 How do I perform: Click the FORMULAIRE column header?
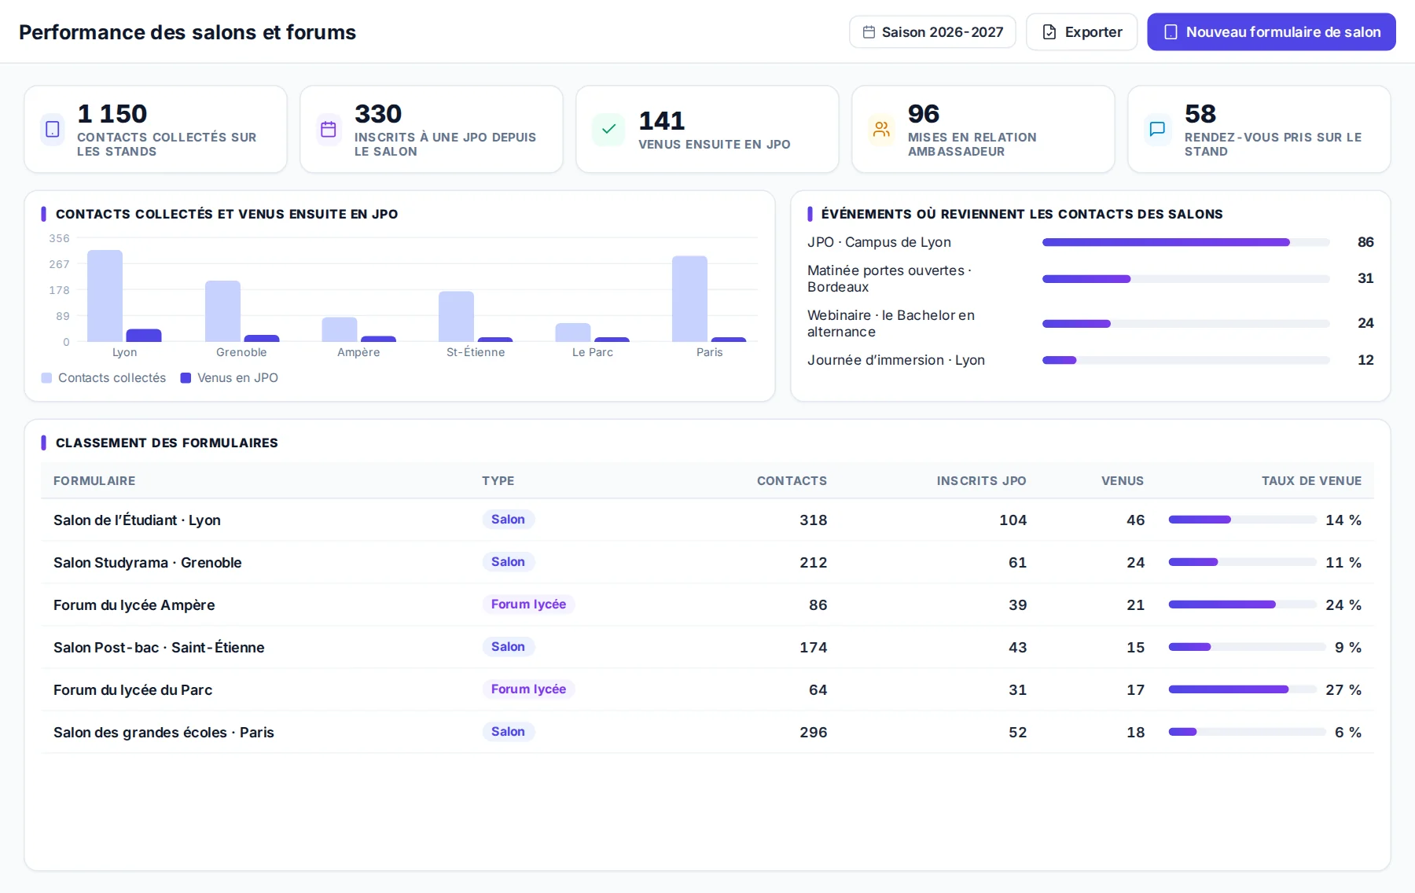(x=94, y=481)
